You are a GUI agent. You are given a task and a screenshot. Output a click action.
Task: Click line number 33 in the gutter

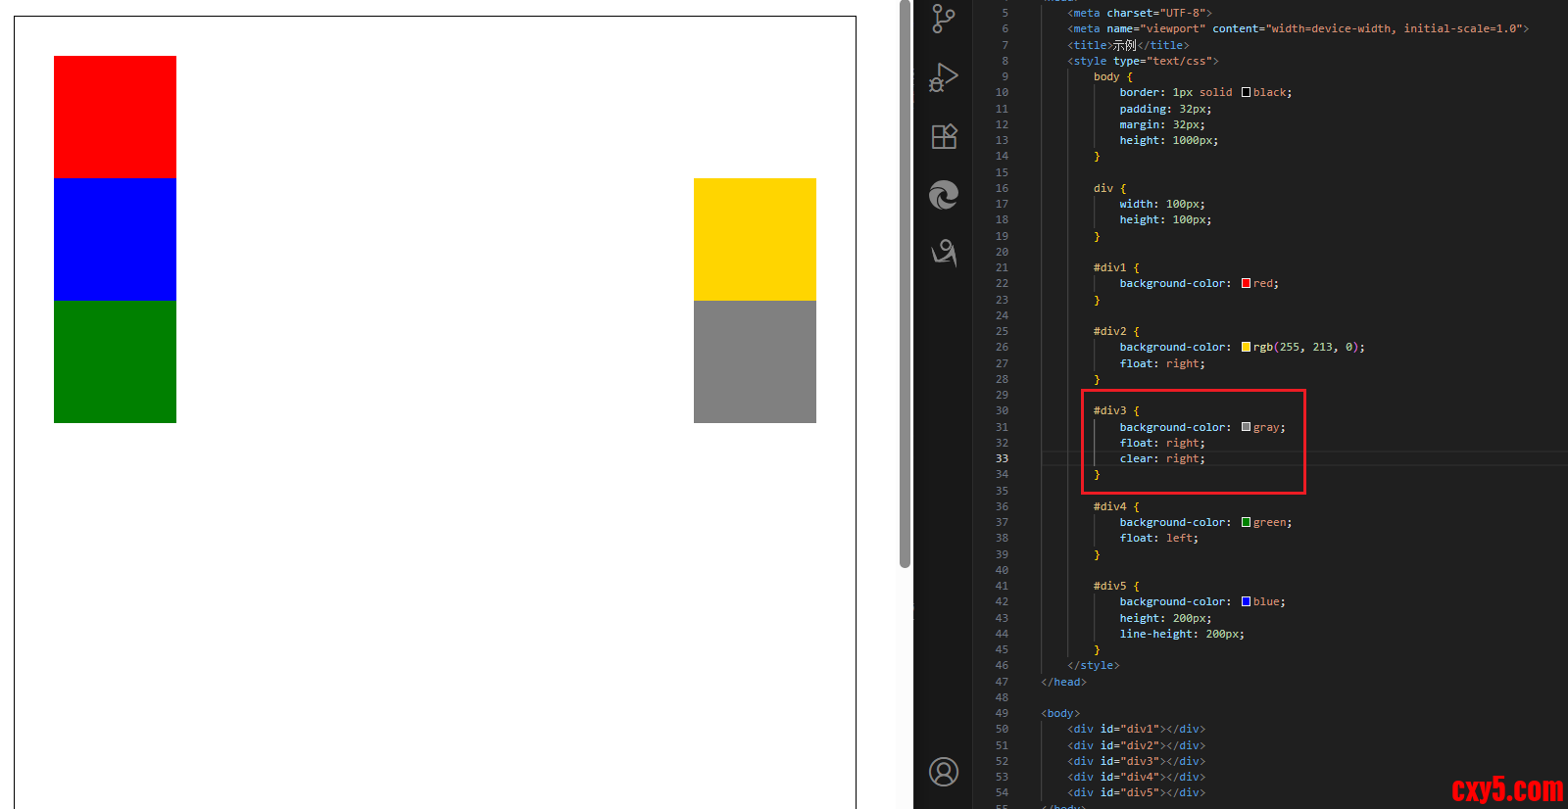click(x=1002, y=458)
